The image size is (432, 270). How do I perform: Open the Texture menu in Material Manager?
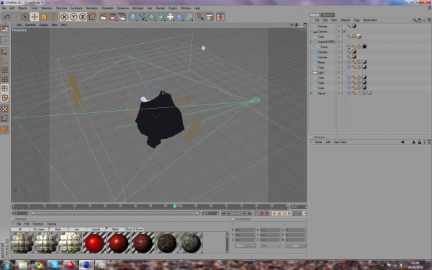point(52,224)
